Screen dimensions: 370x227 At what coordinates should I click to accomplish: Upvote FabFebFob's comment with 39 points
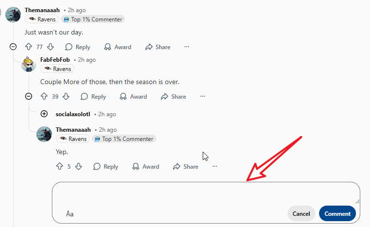click(44, 97)
